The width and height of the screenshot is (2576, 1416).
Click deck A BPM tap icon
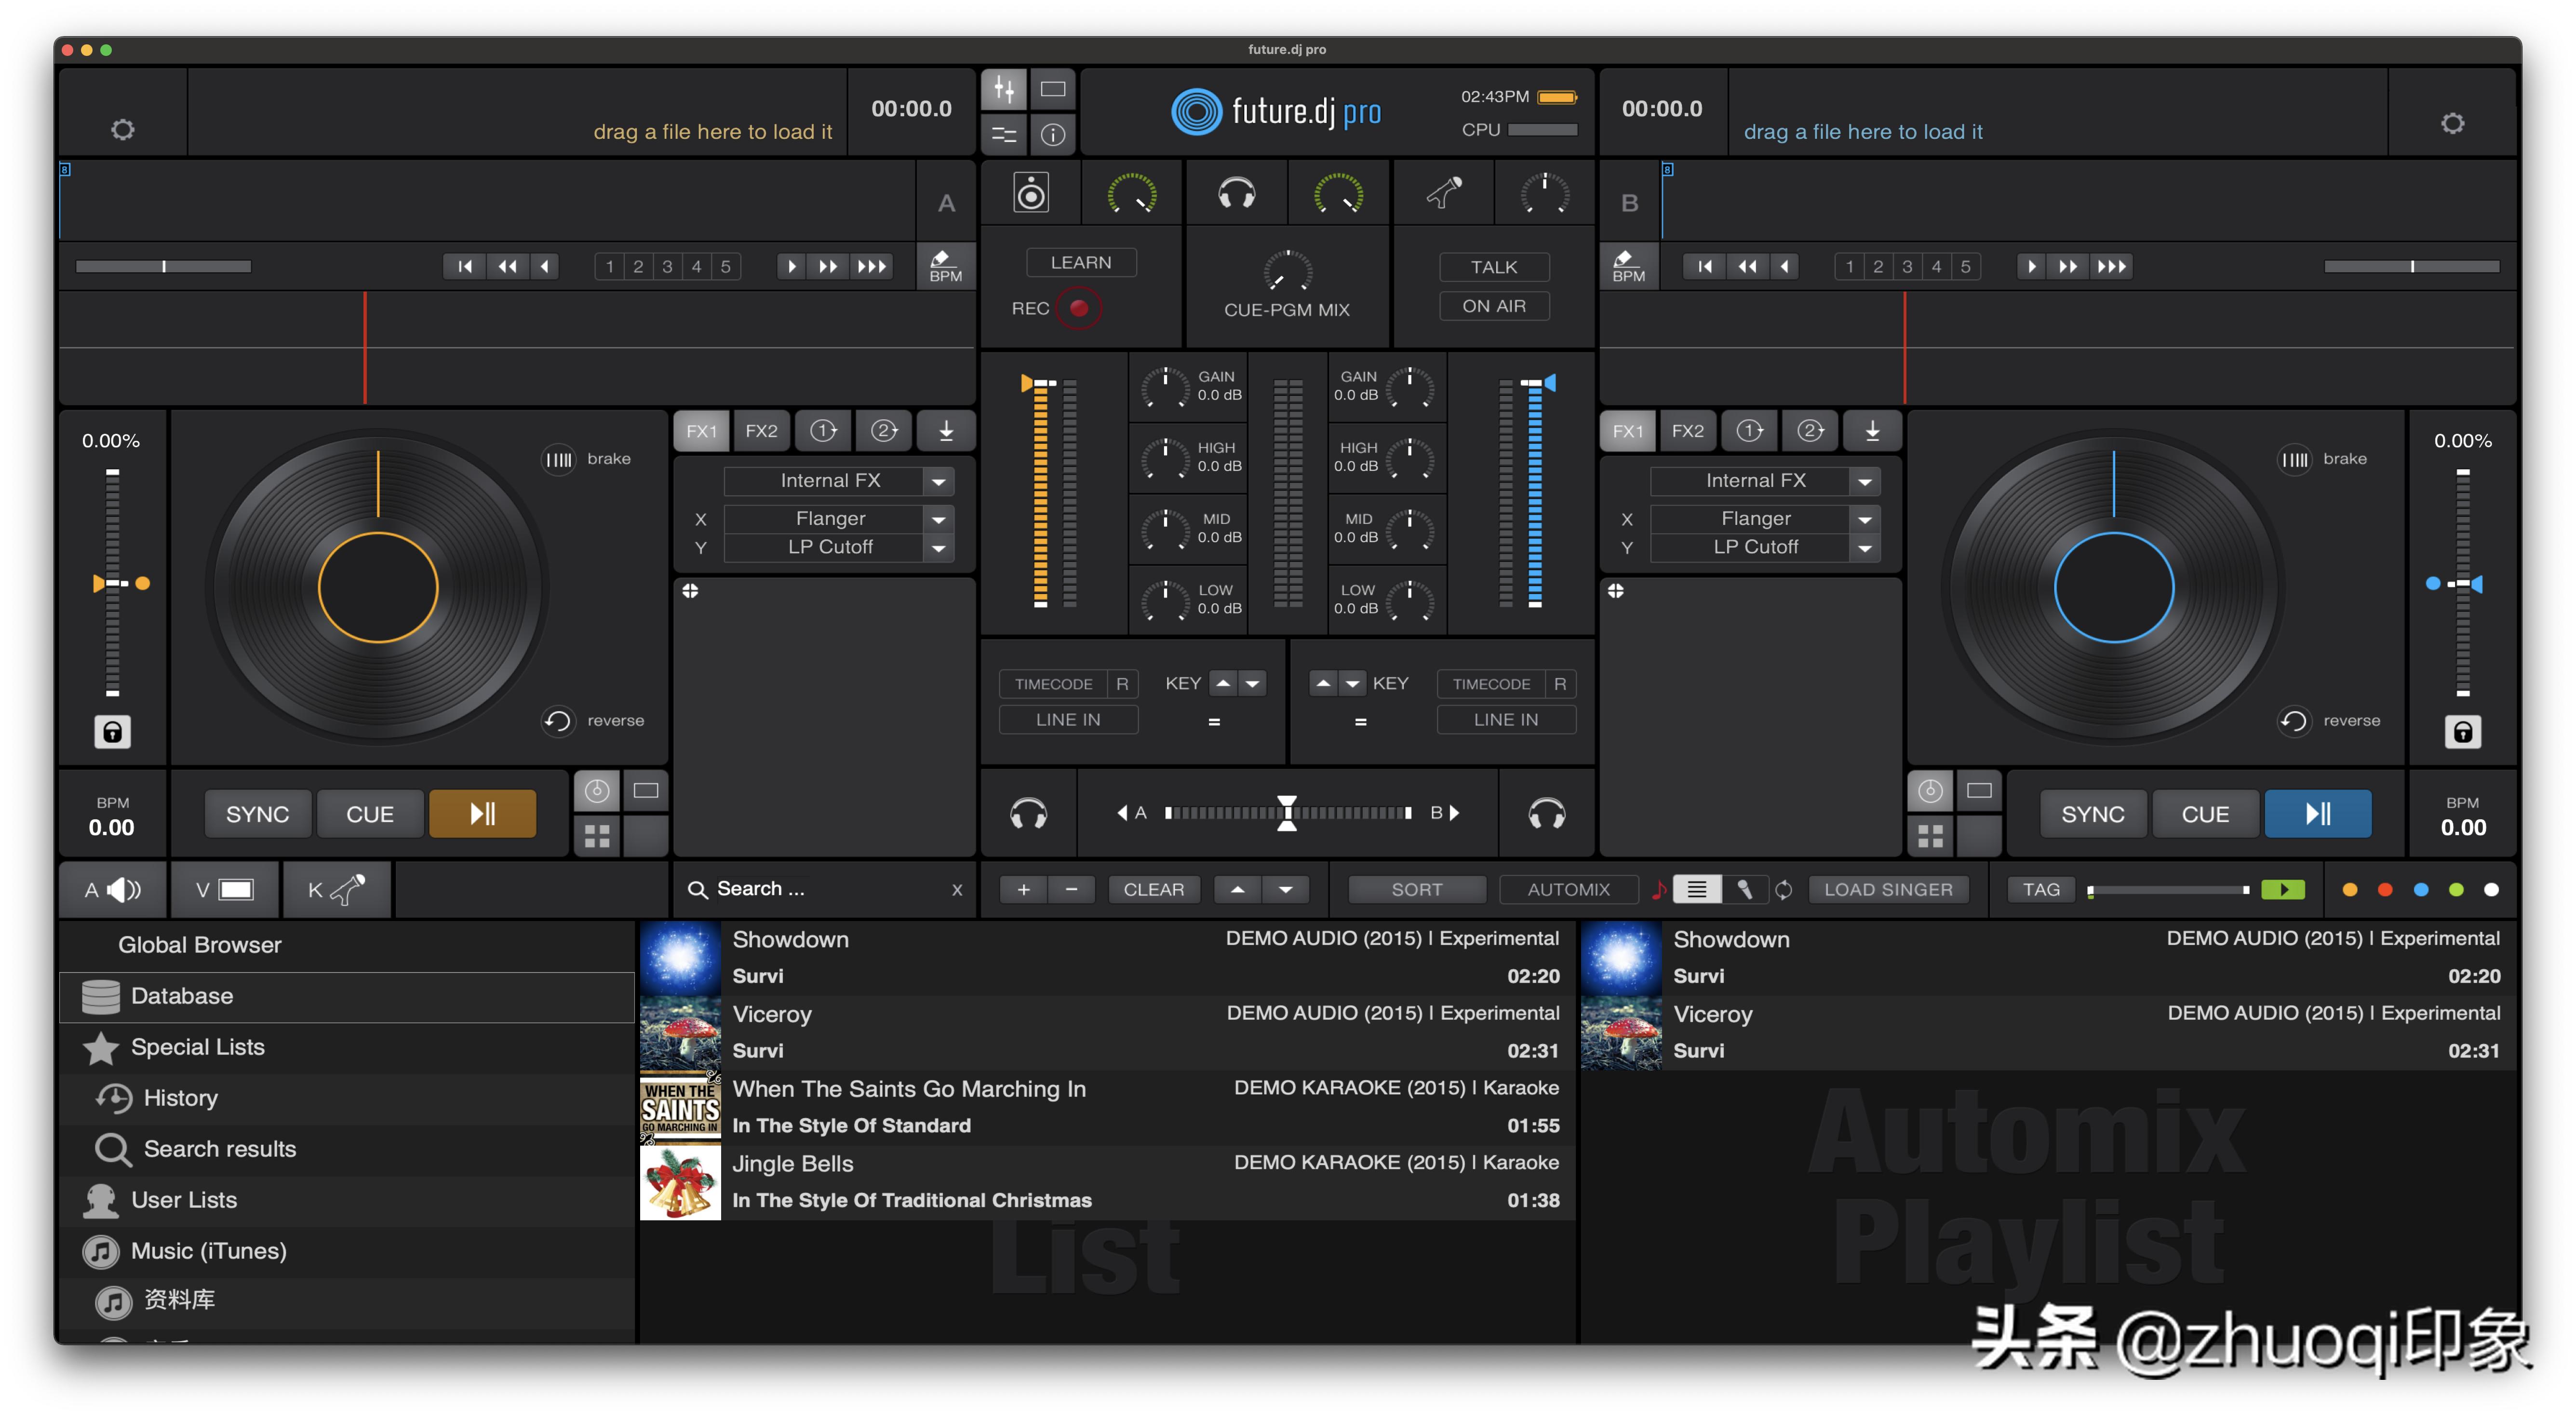[944, 267]
